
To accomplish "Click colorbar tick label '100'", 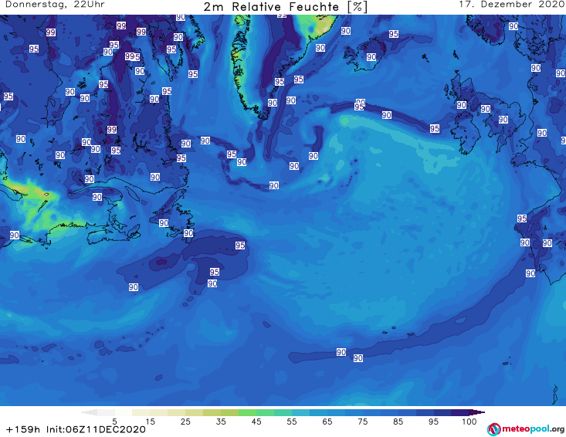I will (469, 422).
